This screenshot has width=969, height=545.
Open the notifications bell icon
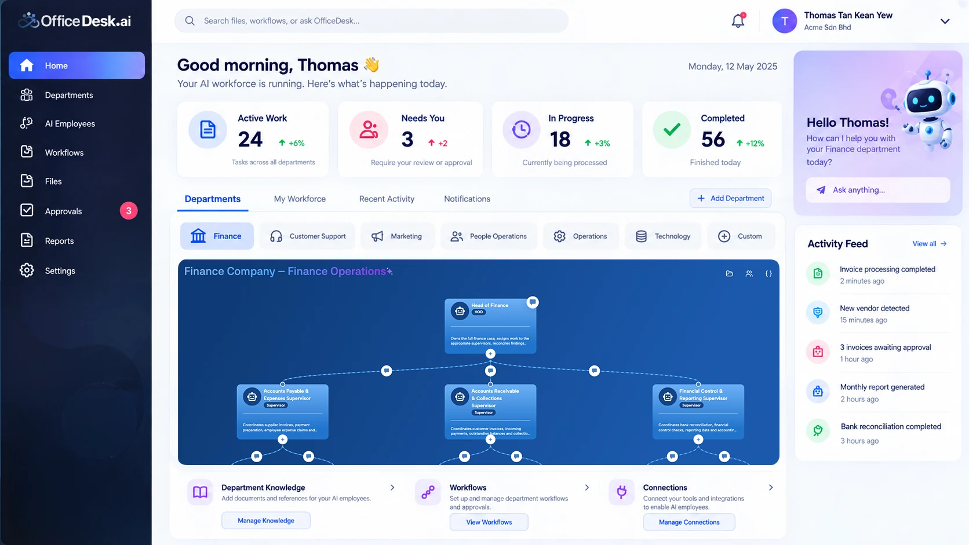coord(738,21)
